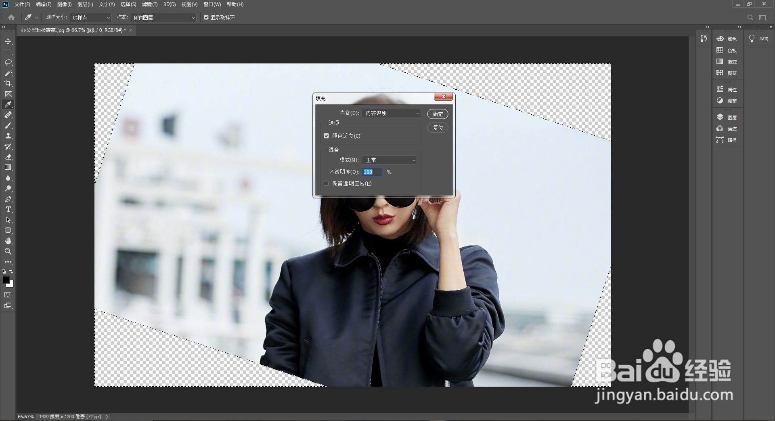Reset default foreground and background colors
This screenshot has height=421, width=775.
point(4,272)
